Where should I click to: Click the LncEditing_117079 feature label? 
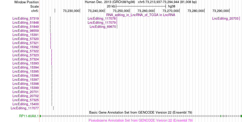[102, 22]
